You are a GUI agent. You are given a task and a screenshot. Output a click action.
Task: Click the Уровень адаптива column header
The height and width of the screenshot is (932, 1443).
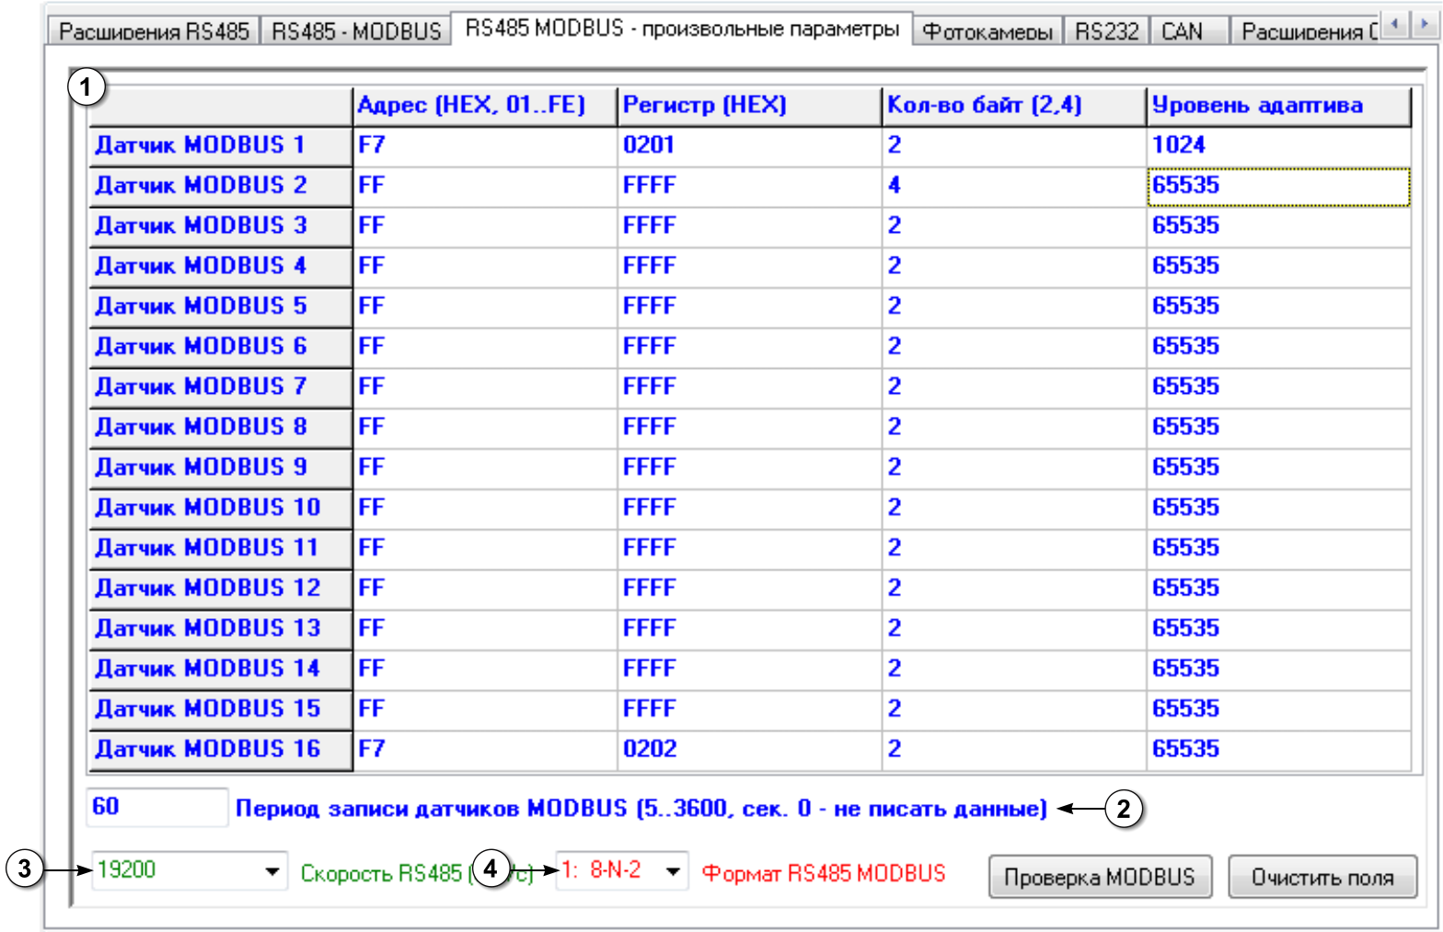pyautogui.click(x=1279, y=106)
